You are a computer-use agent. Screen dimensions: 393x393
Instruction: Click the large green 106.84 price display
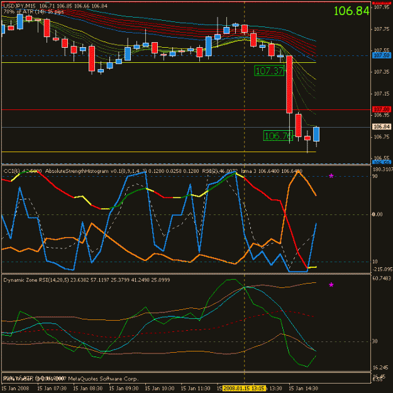pyautogui.click(x=351, y=11)
